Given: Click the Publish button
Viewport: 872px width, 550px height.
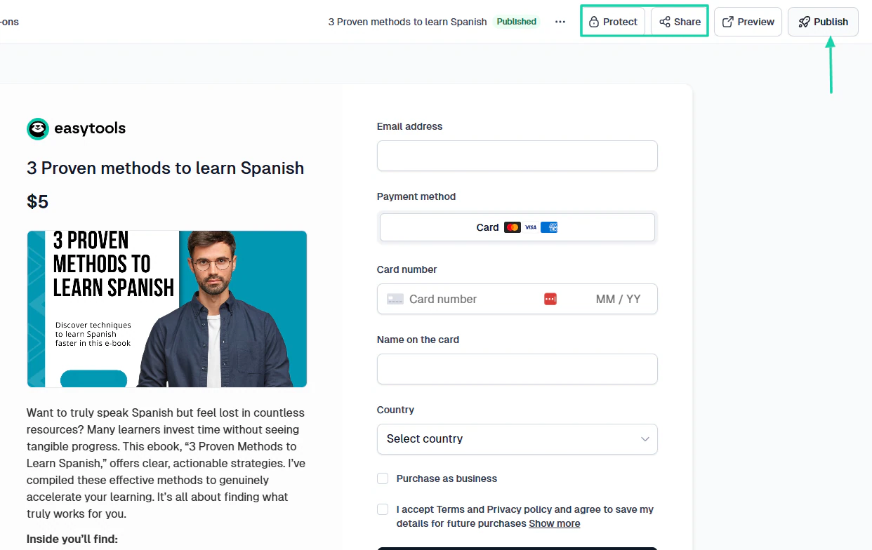Looking at the screenshot, I should (x=823, y=22).
